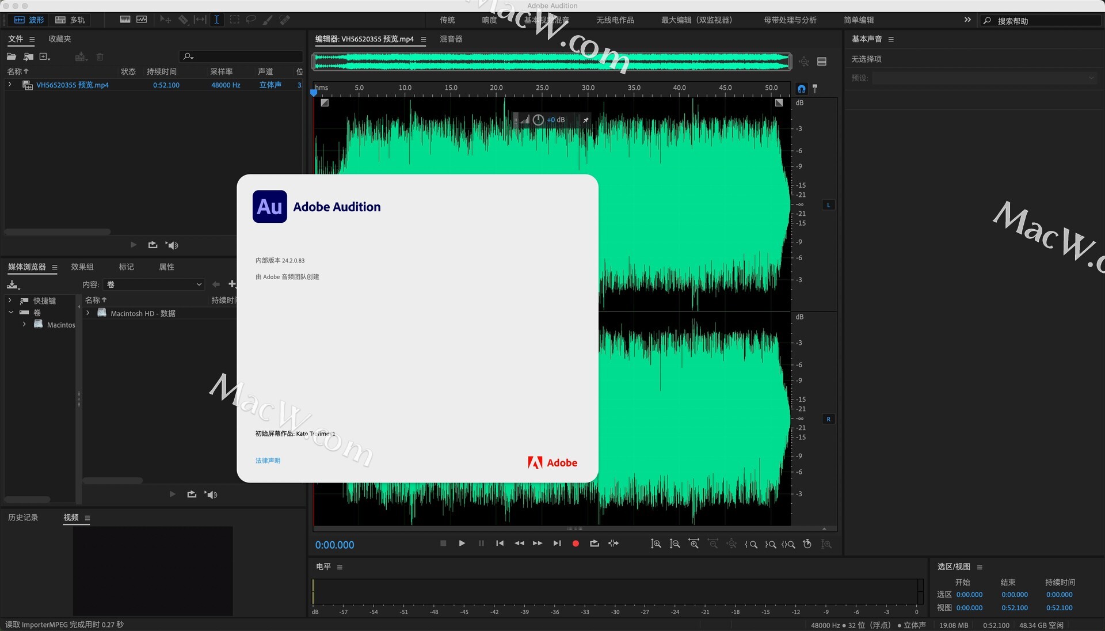Open the 媒体浏览器 panel menu
This screenshot has width=1105, height=631.
(55, 267)
